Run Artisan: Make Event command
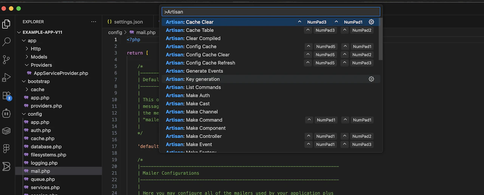Screen dimensions: 484x195 (x=271, y=144)
